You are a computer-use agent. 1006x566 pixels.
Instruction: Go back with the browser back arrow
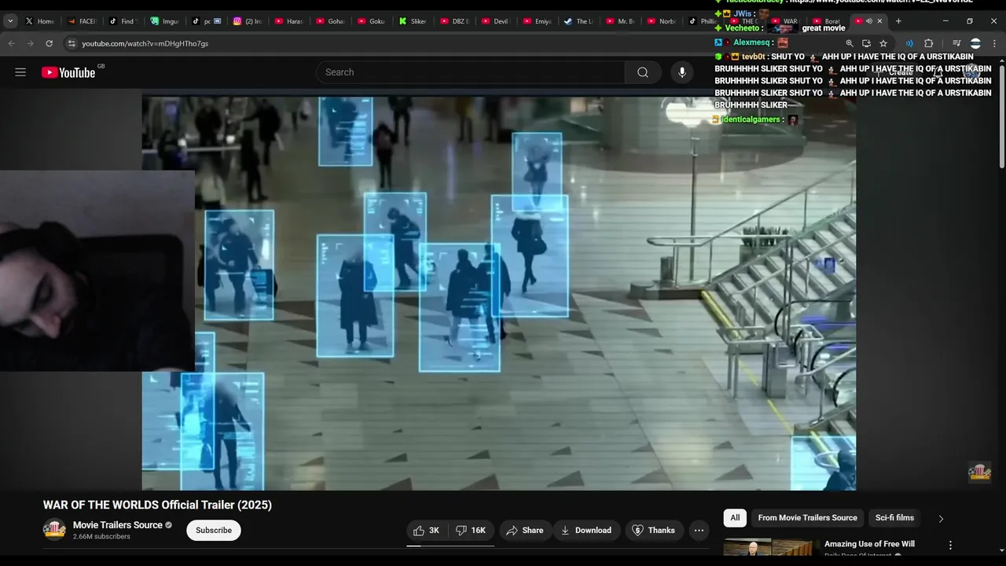click(12, 43)
